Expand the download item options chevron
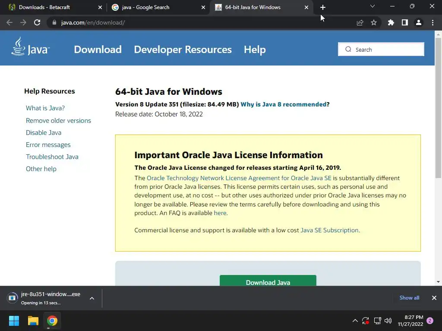Image resolution: width=442 pixels, height=331 pixels. [92, 298]
